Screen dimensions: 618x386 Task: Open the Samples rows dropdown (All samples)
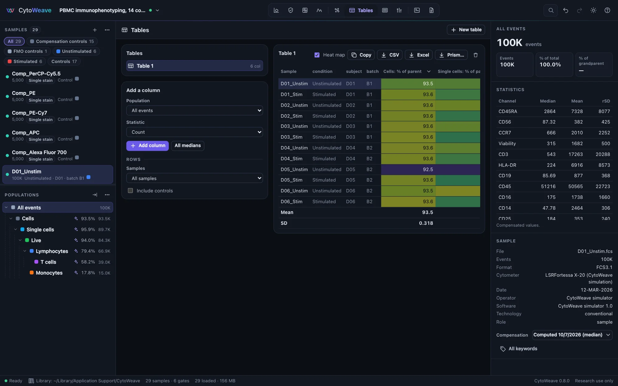[x=194, y=178]
